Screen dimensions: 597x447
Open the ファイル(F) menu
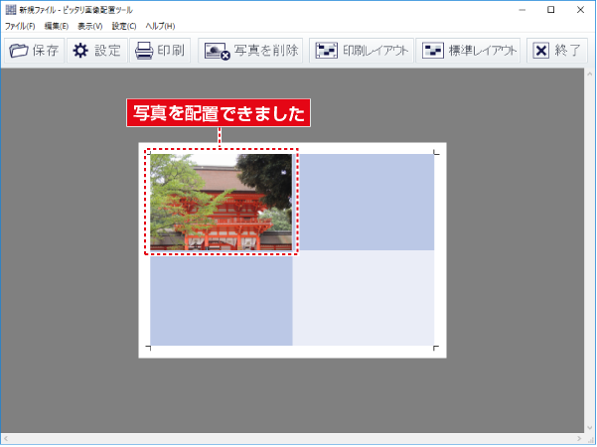click(x=20, y=26)
